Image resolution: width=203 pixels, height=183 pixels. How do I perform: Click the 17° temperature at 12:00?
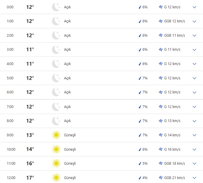point(30,178)
